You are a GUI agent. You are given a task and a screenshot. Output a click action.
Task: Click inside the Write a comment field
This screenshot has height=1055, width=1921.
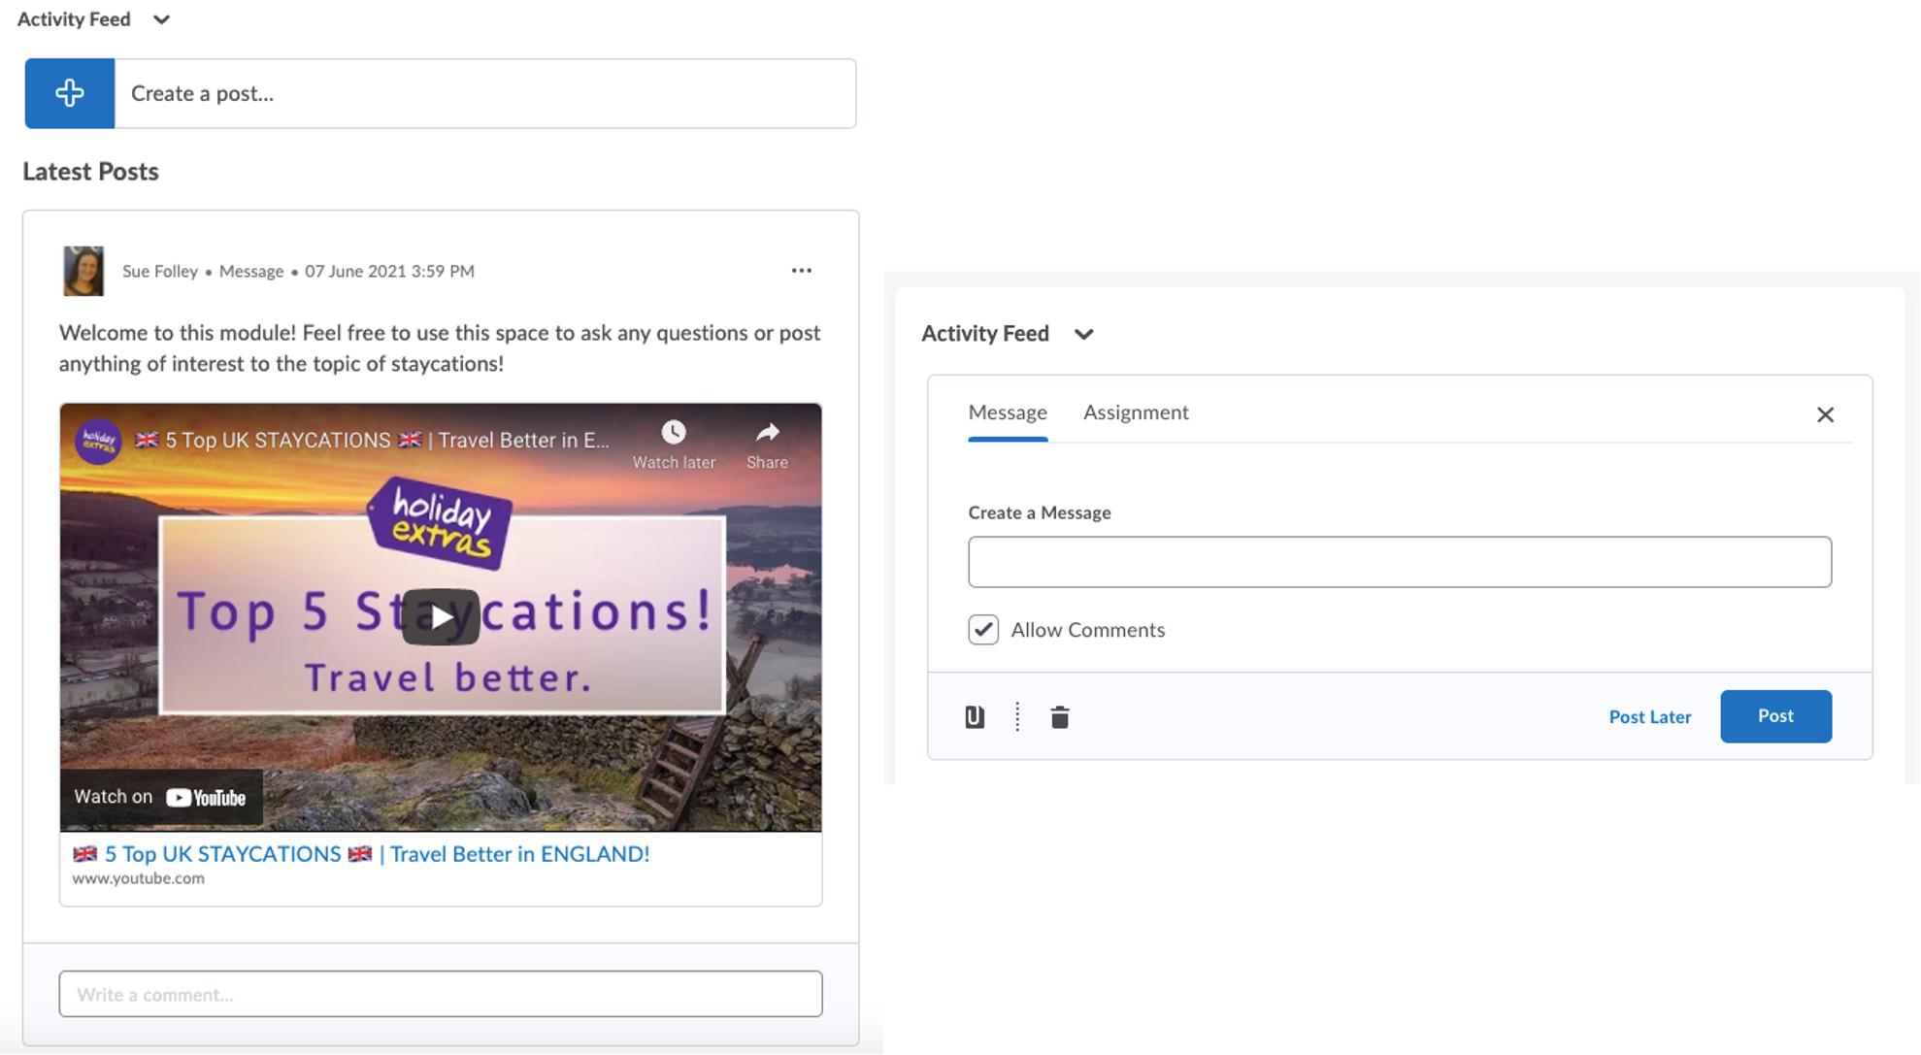[x=441, y=994]
